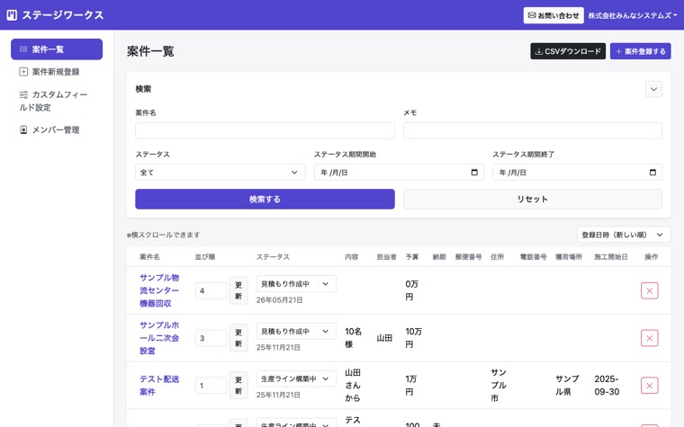Click the 検索する button
This screenshot has height=427, width=684.
(265, 200)
